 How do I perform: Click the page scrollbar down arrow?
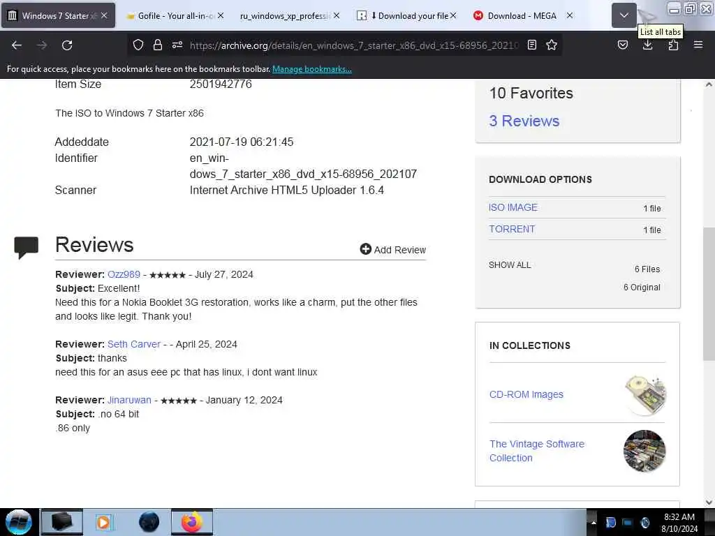[709, 502]
